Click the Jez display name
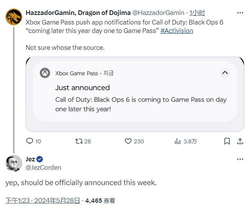The image size is (250, 210). click(30, 159)
